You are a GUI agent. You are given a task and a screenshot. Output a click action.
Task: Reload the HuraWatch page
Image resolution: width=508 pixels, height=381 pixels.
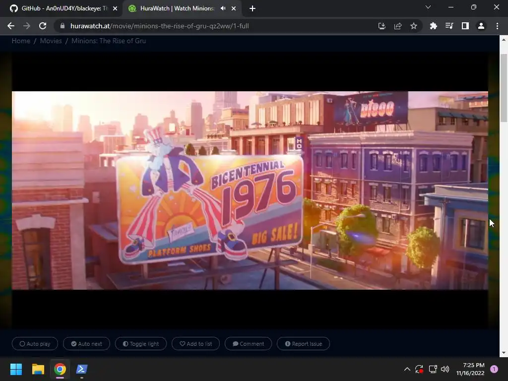[x=43, y=26]
